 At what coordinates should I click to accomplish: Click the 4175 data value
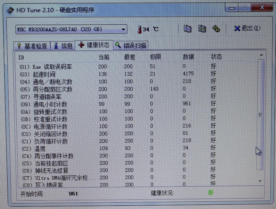188,74
